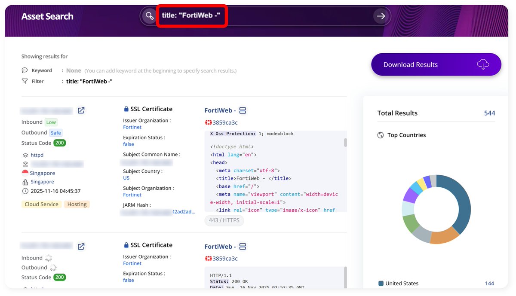Screen dimensions: 516x296
Task: Submit search with the arrow button
Action: point(381,16)
